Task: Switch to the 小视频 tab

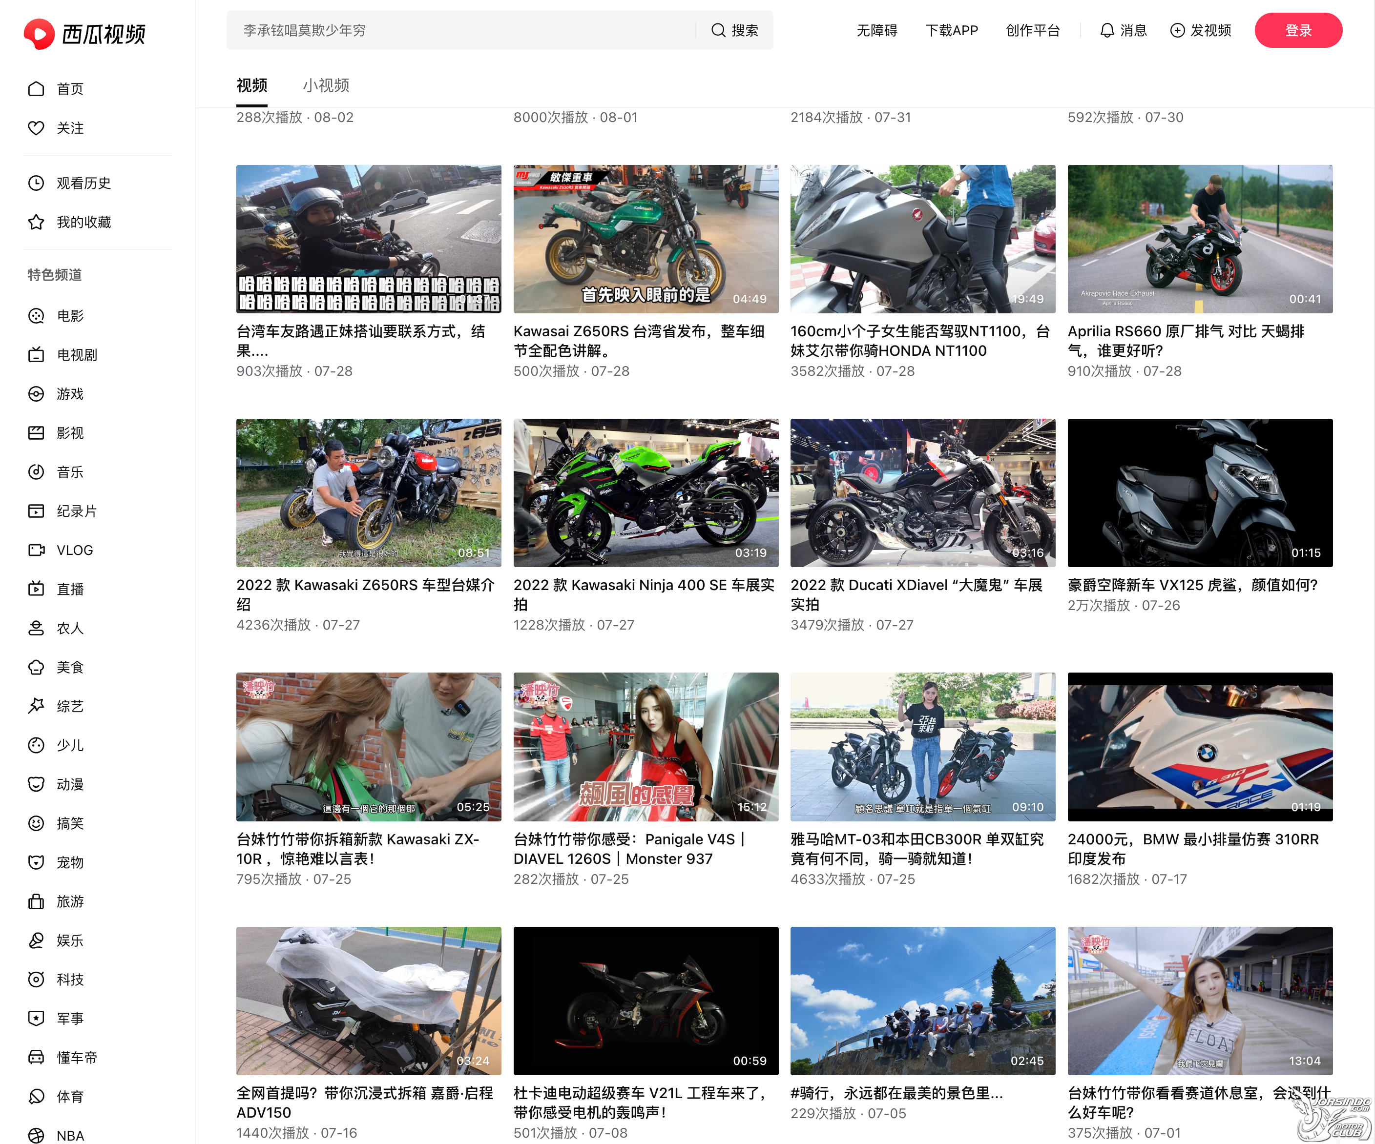Action: click(x=326, y=86)
